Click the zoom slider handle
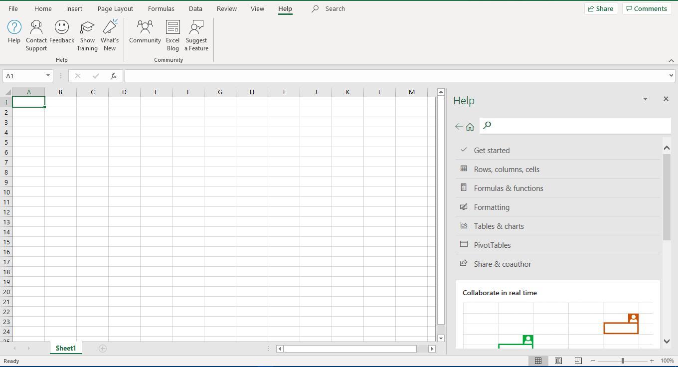The width and height of the screenshot is (678, 367). click(x=623, y=361)
